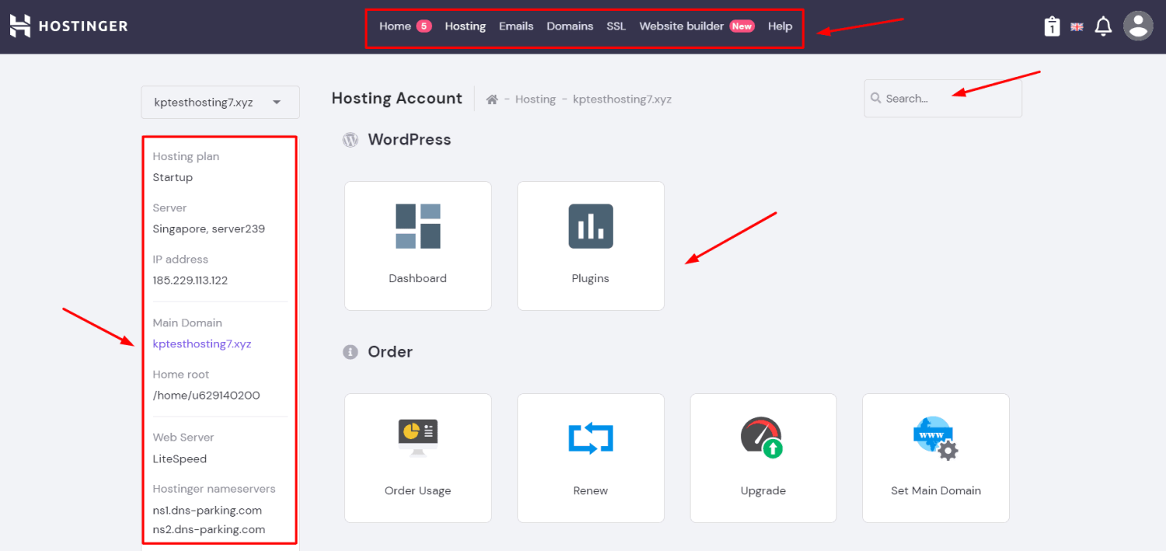The image size is (1166, 551).
Task: Open the WordPress Plugins tile
Action: 590,246
